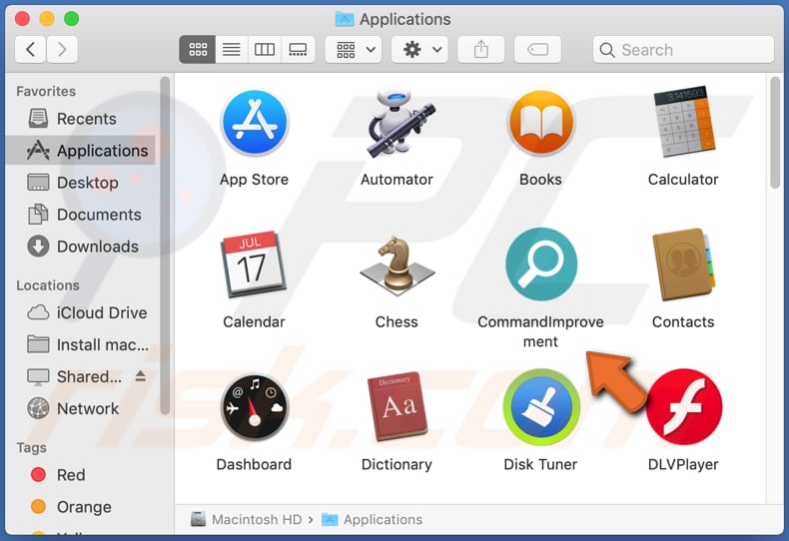Open the group-by arrangement dropdown
The width and height of the screenshot is (789, 541).
click(x=354, y=49)
